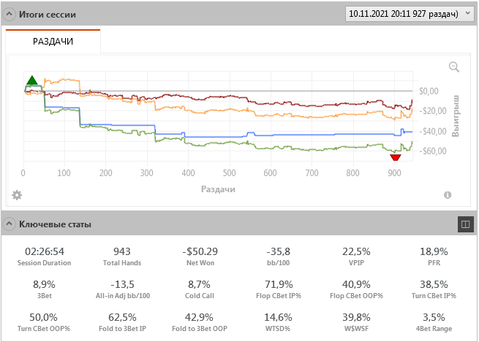Click the red lowest-point triangle marker
Viewport: 479px width, 342px height.
click(396, 157)
